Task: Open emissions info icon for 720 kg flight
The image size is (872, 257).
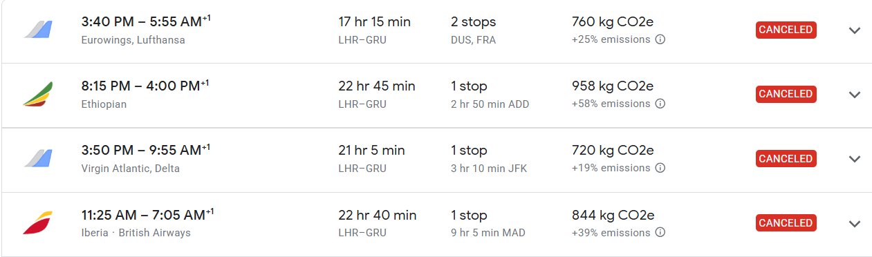Action: (660, 168)
